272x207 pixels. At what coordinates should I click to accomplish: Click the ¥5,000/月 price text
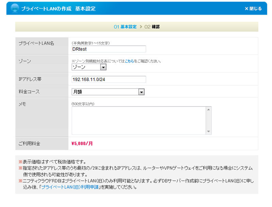82,144
